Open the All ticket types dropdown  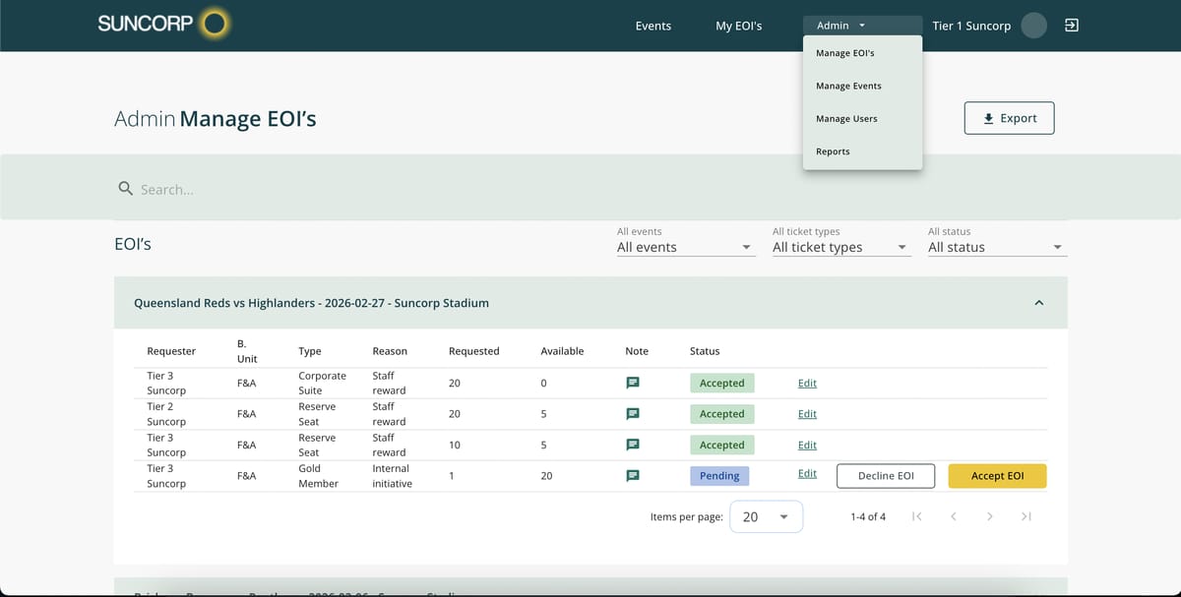click(x=840, y=247)
